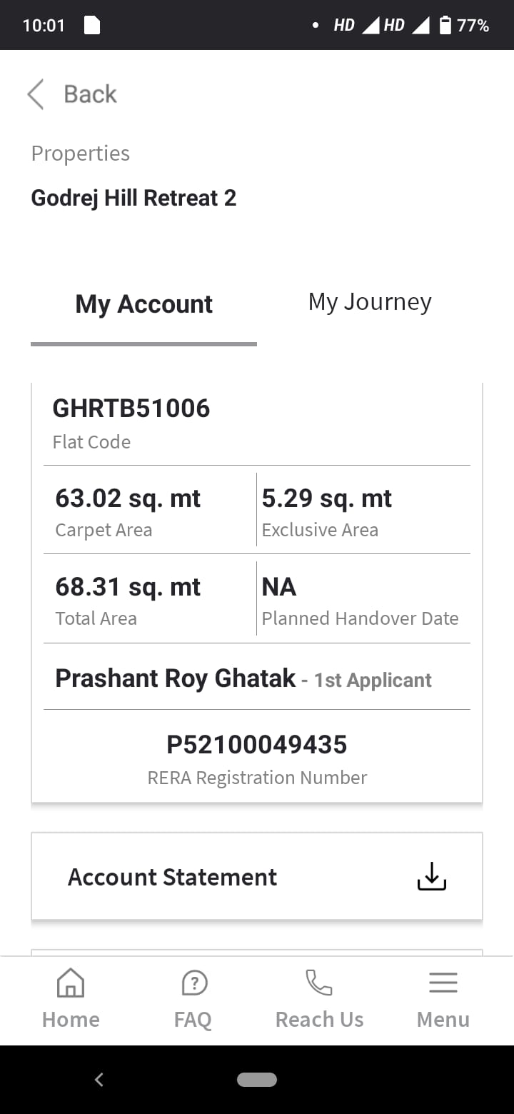The height and width of the screenshot is (1114, 514).
Task: Select the Godrej Hill Retreat 2 property title
Action: click(133, 198)
